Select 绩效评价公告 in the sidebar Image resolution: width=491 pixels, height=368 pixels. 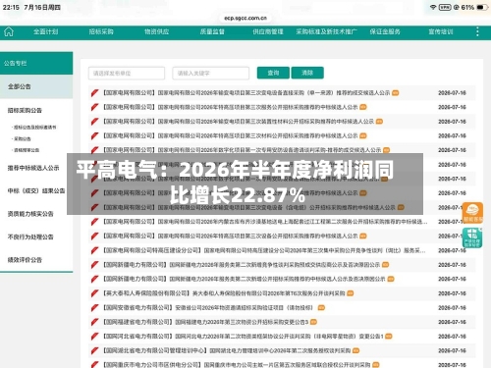pos(25,260)
